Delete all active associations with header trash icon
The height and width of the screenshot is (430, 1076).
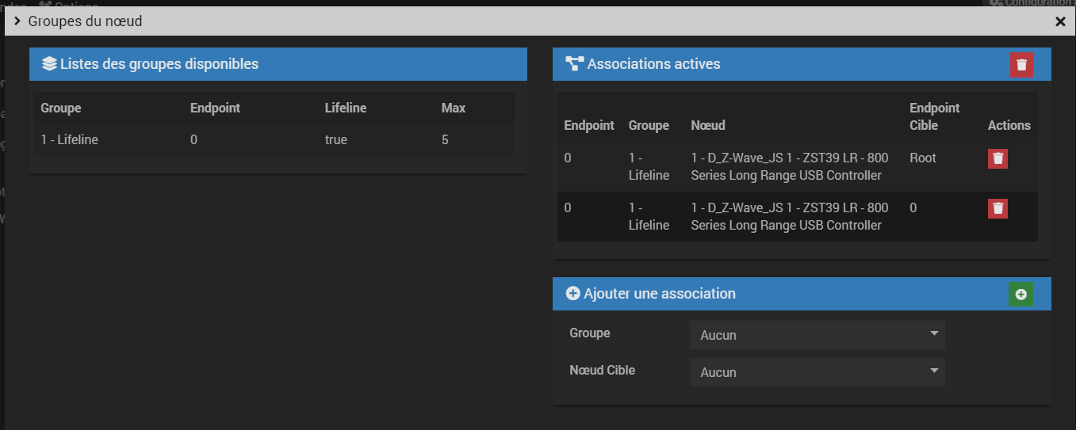[1021, 65]
